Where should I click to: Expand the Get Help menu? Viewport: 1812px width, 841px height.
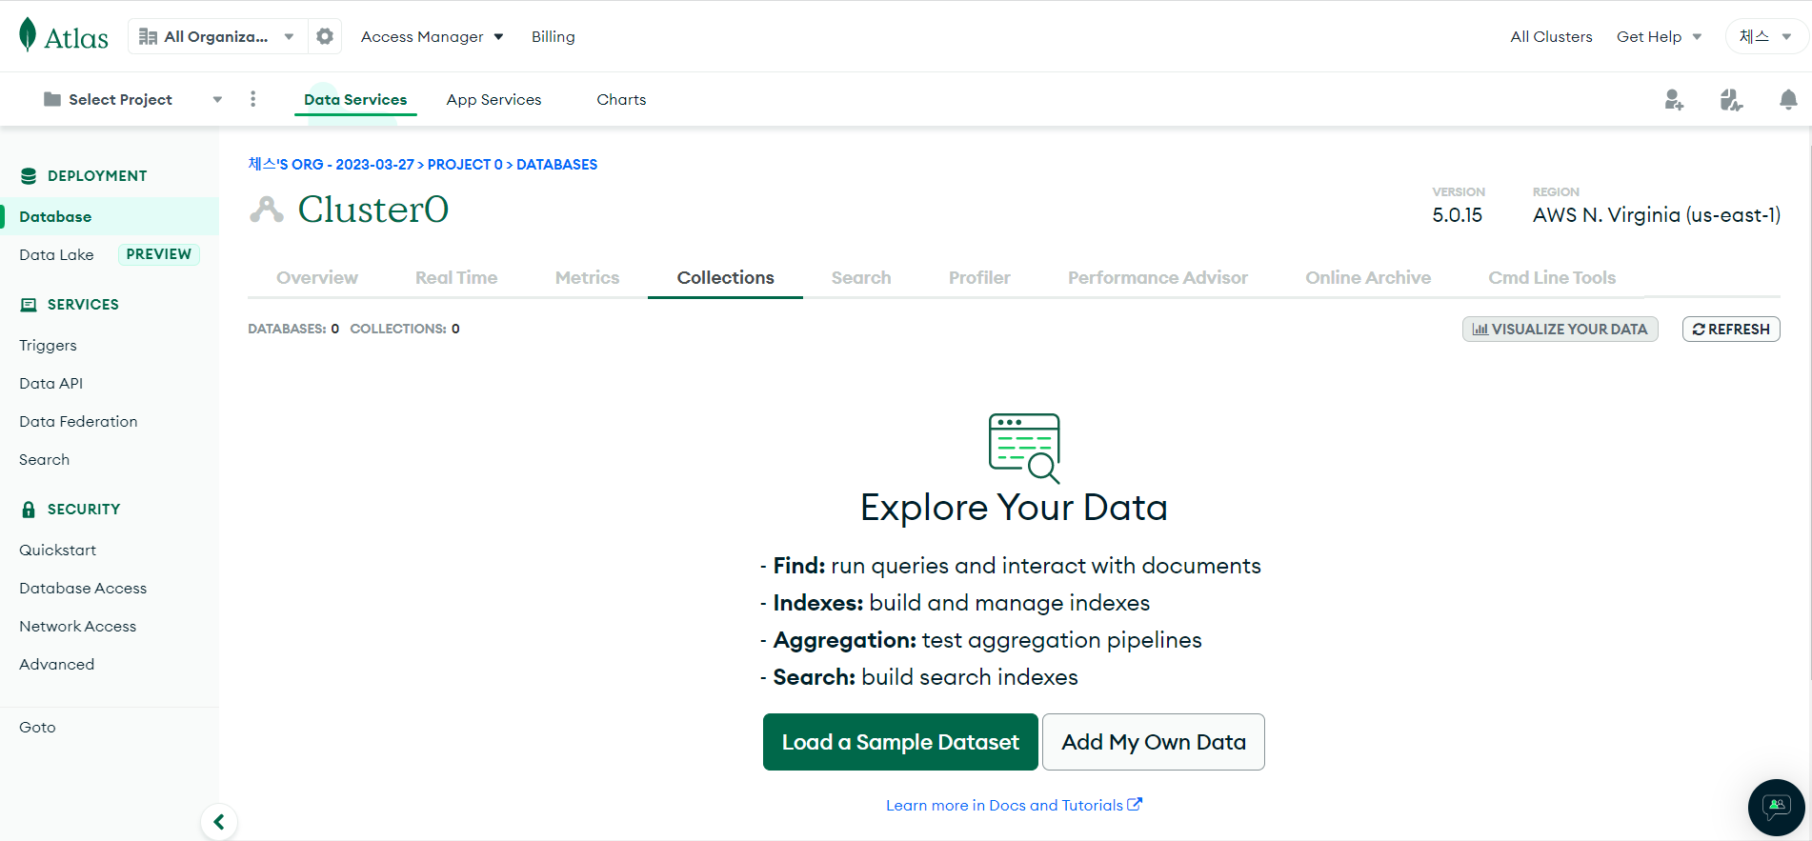pos(1659,36)
